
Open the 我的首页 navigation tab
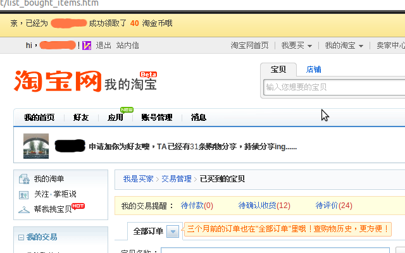pyautogui.click(x=39, y=118)
